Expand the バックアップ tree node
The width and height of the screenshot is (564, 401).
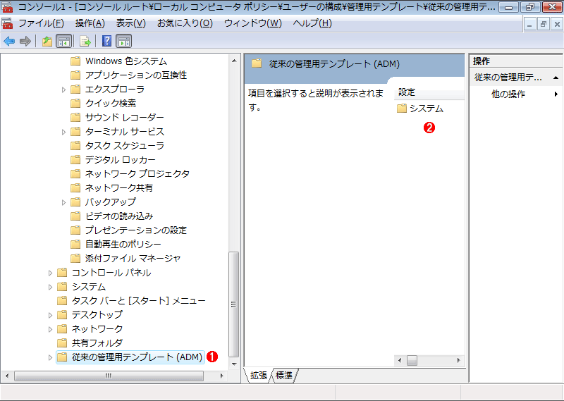pos(63,202)
